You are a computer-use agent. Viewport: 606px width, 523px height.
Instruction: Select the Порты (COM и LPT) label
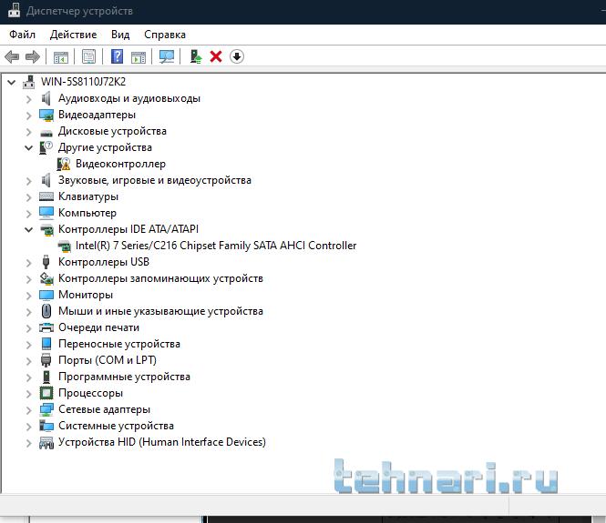point(107,360)
